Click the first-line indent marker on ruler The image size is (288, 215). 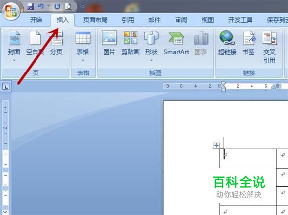[223, 84]
